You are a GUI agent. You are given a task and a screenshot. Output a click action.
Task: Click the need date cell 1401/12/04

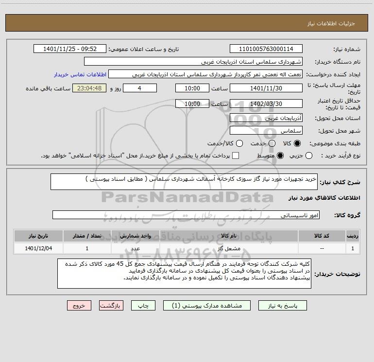pyautogui.click(x=38, y=248)
